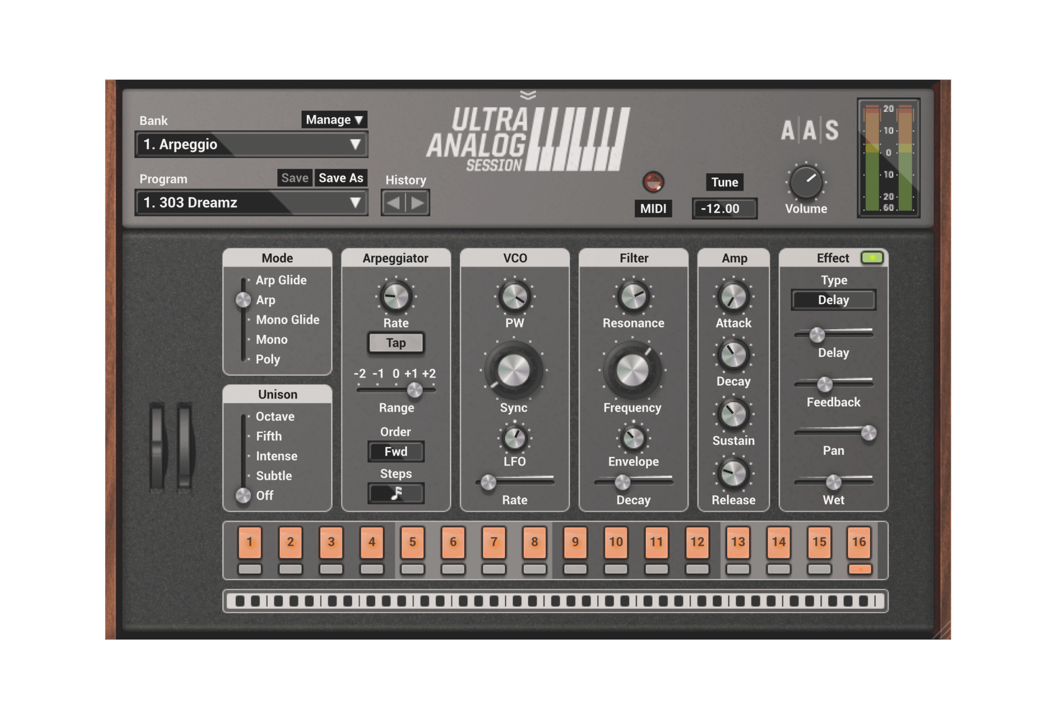The image size is (1057, 720).
Task: Click the Effect Feedback slider
Action: (x=833, y=384)
